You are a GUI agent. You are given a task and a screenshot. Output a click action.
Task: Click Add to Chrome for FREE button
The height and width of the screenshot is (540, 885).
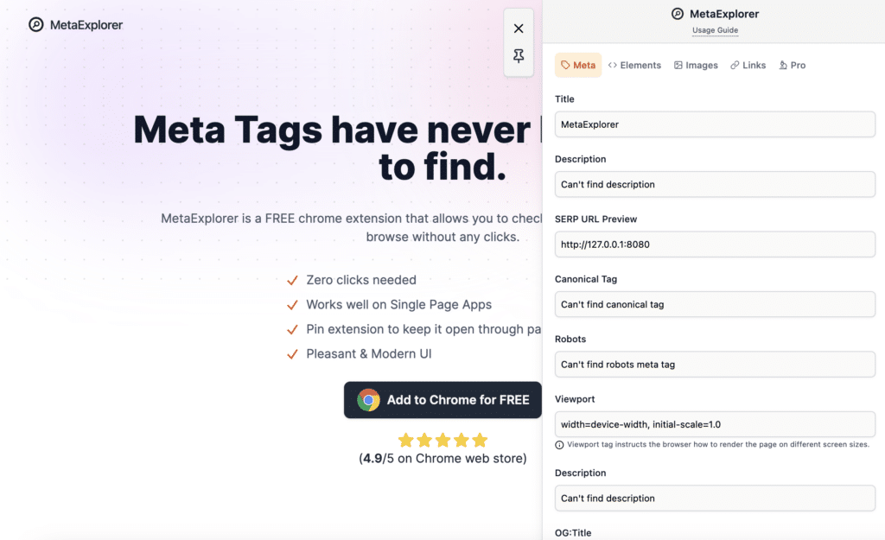coord(442,400)
